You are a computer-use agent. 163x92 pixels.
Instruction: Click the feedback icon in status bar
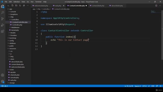point(157,86)
